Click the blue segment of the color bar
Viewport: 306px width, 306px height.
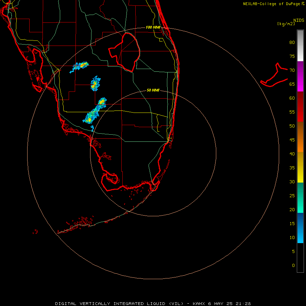tap(300, 228)
